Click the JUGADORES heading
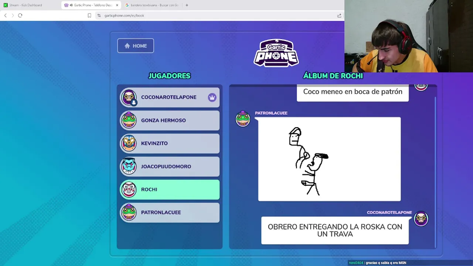Image resolution: width=473 pixels, height=266 pixels. (169, 76)
